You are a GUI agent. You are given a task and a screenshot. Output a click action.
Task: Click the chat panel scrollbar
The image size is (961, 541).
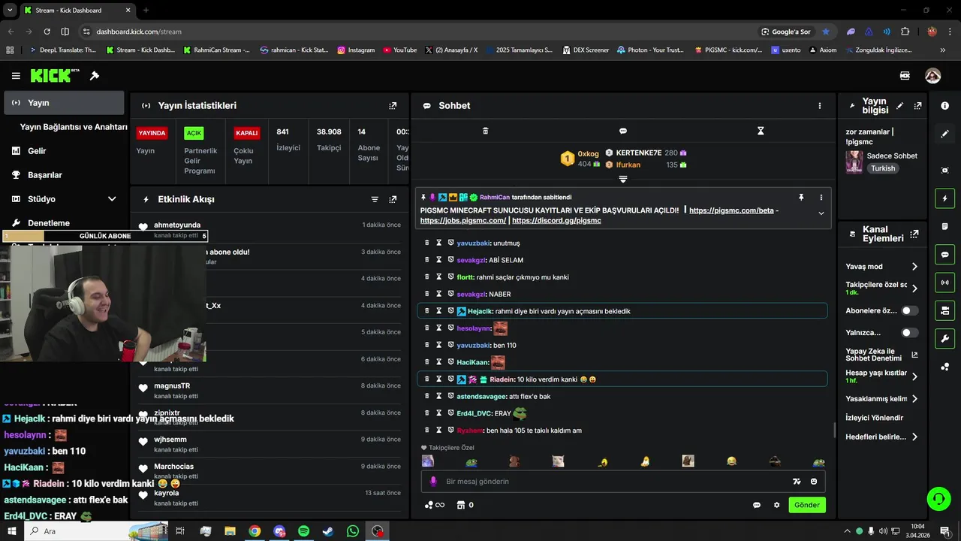(x=835, y=431)
